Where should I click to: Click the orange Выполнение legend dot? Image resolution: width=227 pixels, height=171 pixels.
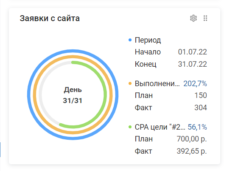tap(130, 84)
